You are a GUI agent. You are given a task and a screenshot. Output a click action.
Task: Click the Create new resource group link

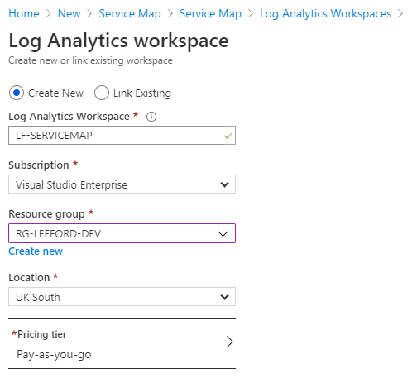pyautogui.click(x=36, y=251)
